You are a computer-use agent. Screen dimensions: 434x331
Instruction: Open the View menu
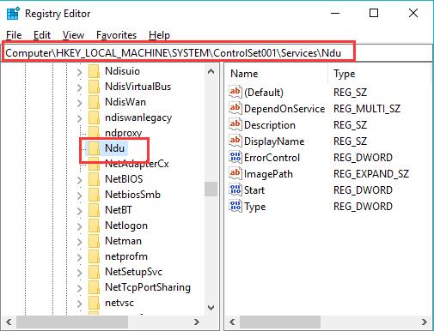click(73, 35)
